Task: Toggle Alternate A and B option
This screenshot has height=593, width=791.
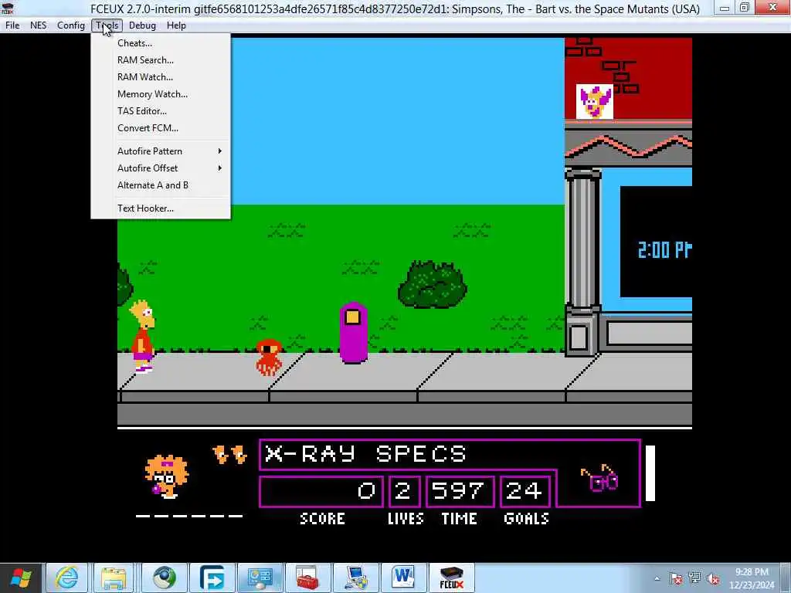Action: (x=161, y=185)
